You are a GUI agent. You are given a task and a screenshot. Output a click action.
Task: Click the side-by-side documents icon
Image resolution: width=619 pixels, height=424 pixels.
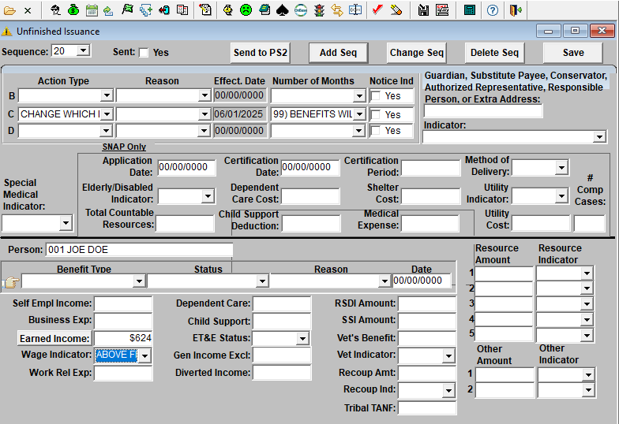182,9
